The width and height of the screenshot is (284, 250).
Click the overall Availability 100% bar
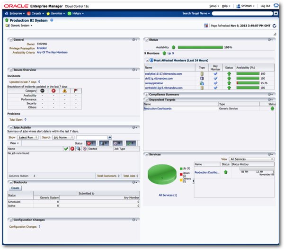coord(200,47)
